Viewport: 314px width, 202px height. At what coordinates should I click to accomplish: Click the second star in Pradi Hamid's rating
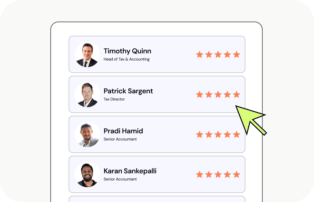[209, 135]
